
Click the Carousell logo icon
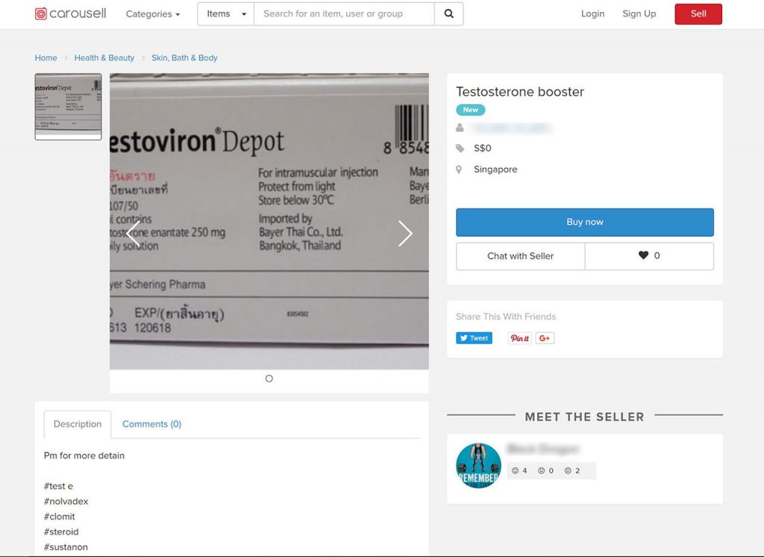point(41,13)
